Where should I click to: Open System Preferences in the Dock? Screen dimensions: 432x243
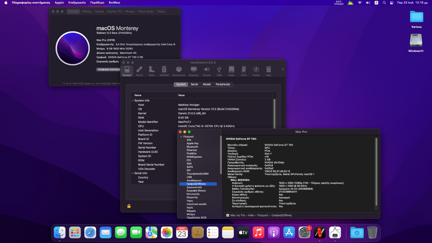click(304, 232)
